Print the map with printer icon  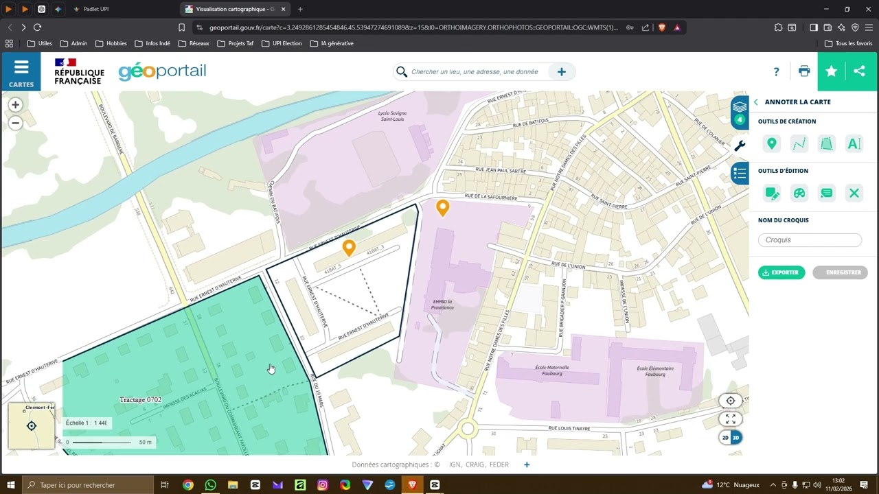coord(804,71)
